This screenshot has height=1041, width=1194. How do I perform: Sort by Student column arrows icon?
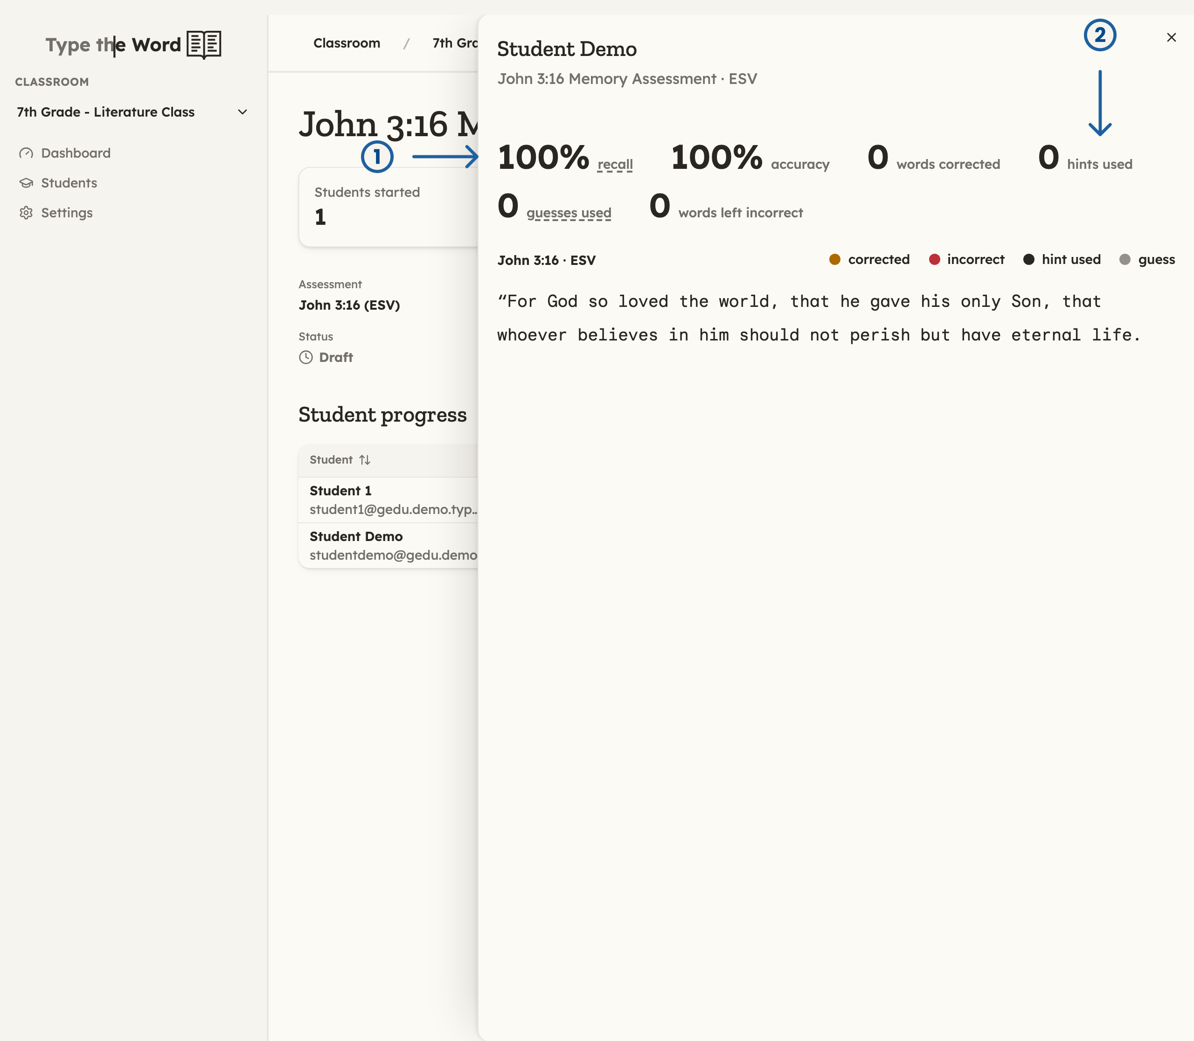(x=365, y=460)
